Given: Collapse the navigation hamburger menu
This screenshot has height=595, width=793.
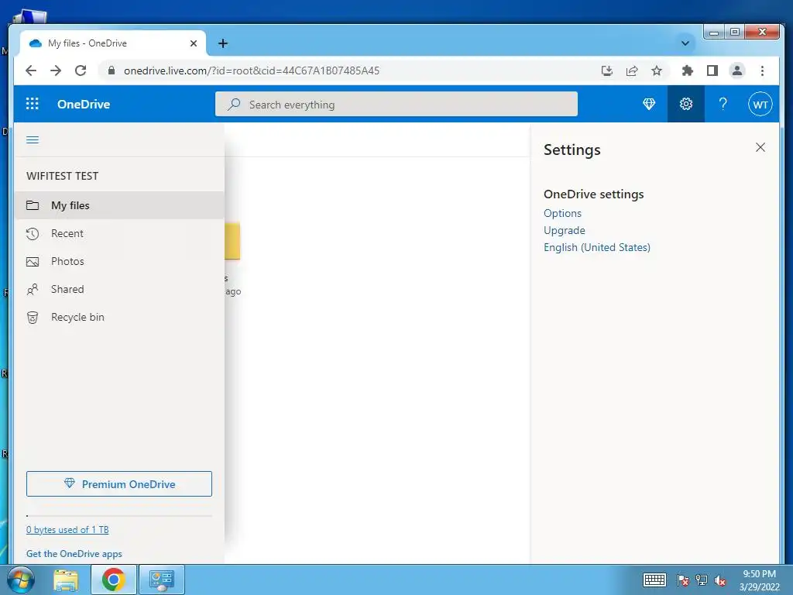Looking at the screenshot, I should 33,139.
